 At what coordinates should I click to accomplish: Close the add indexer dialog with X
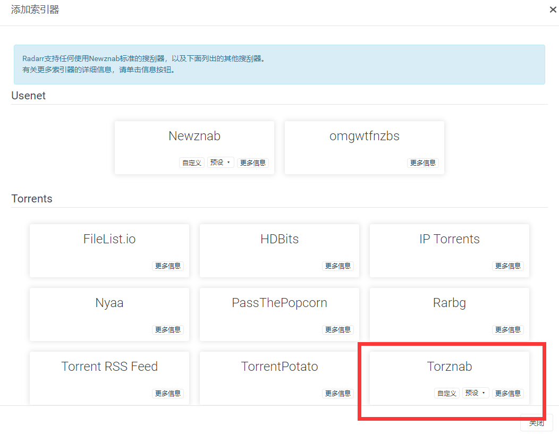point(553,10)
